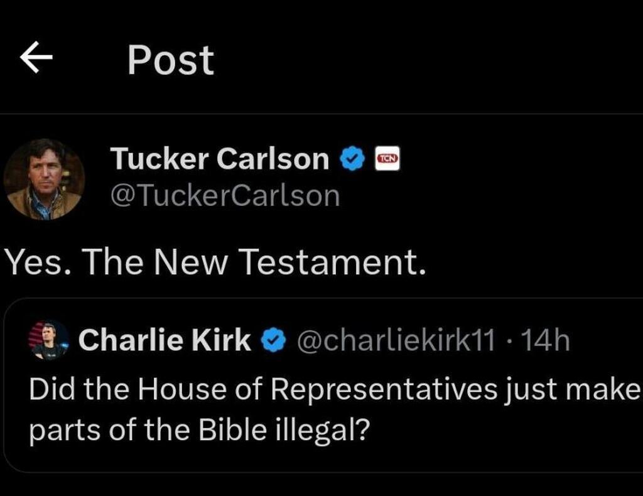643x496 pixels.
Task: Click the Charlie Kirk display name
Action: [165, 340]
